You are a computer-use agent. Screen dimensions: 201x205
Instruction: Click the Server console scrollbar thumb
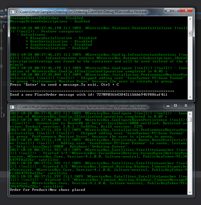click(190, 120)
